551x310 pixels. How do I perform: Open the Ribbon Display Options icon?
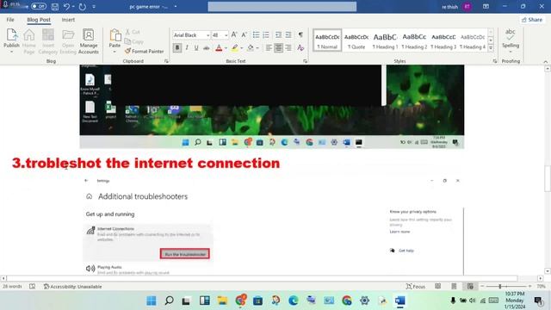486,6
